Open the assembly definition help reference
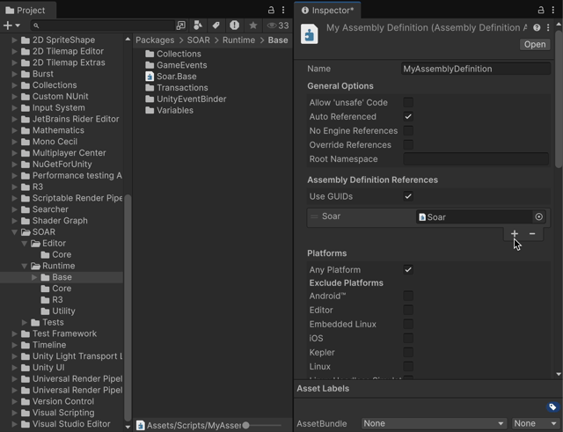 (x=535, y=28)
